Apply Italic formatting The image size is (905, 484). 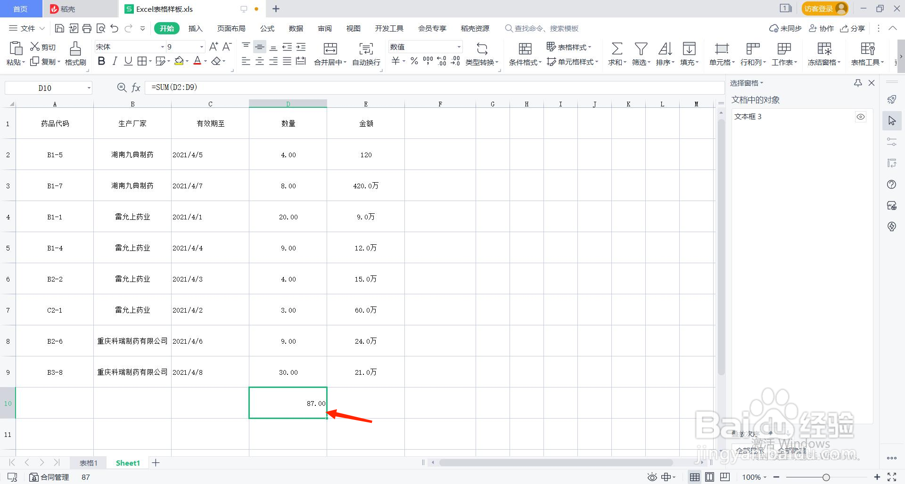[115, 61]
